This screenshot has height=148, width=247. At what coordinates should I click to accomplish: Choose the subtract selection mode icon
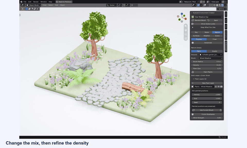coord(32,9)
